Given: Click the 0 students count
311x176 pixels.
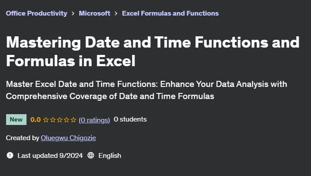Looking at the screenshot, I should (130, 119).
